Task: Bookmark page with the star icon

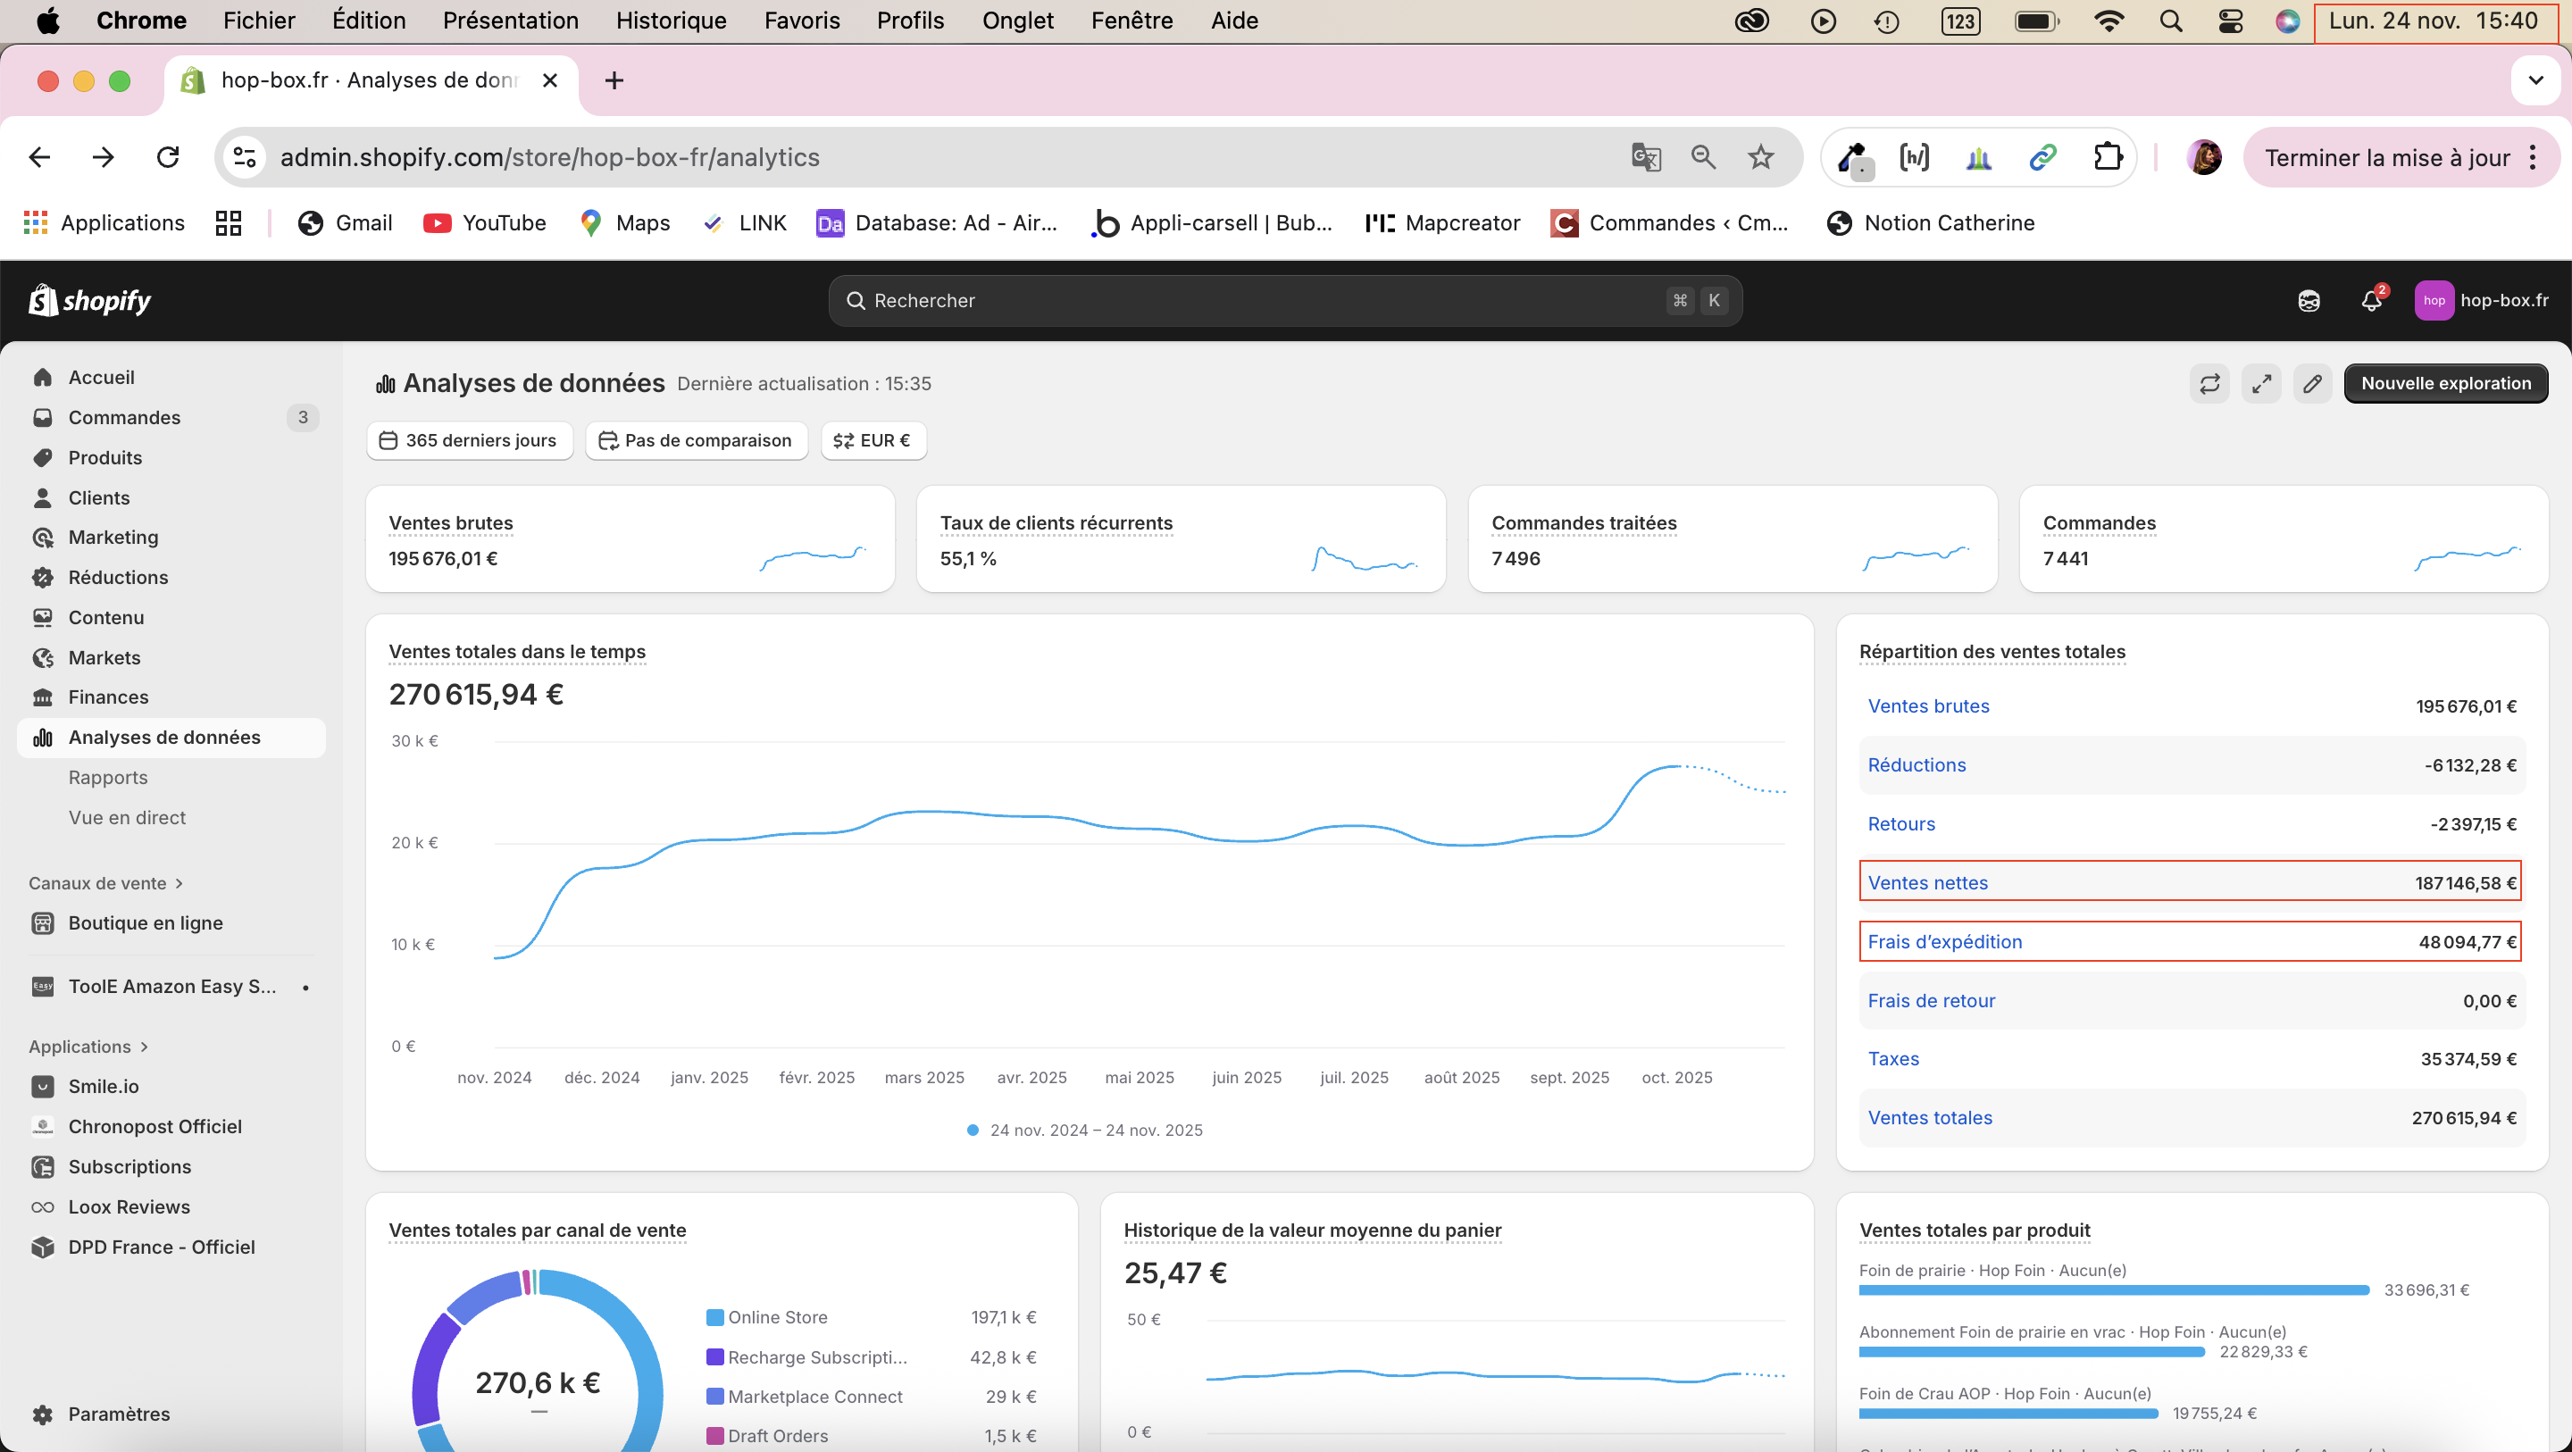Action: (1760, 157)
